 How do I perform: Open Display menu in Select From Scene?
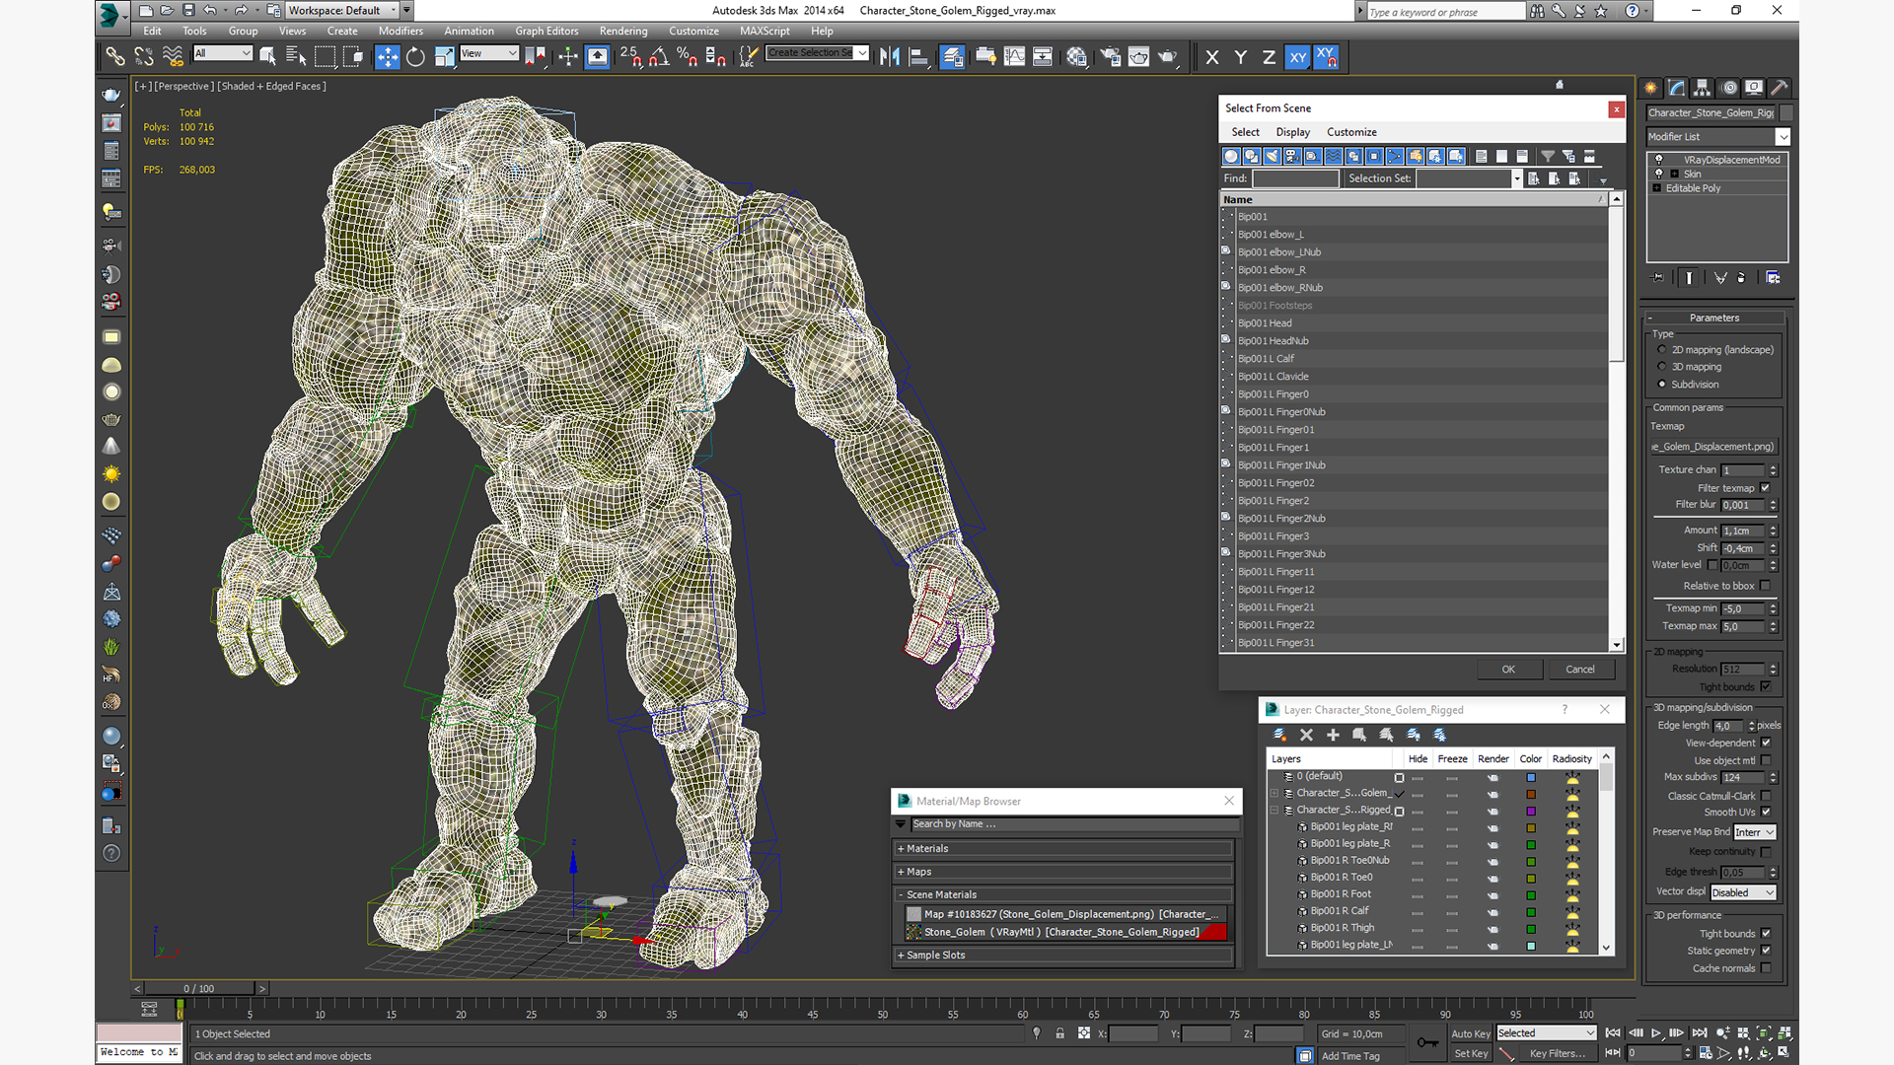tap(1292, 132)
